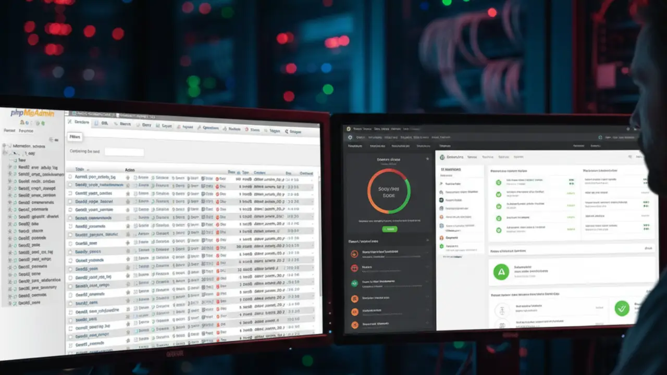Click the large green checkmark circle icon
667x375 pixels.
pyautogui.click(x=622, y=308)
